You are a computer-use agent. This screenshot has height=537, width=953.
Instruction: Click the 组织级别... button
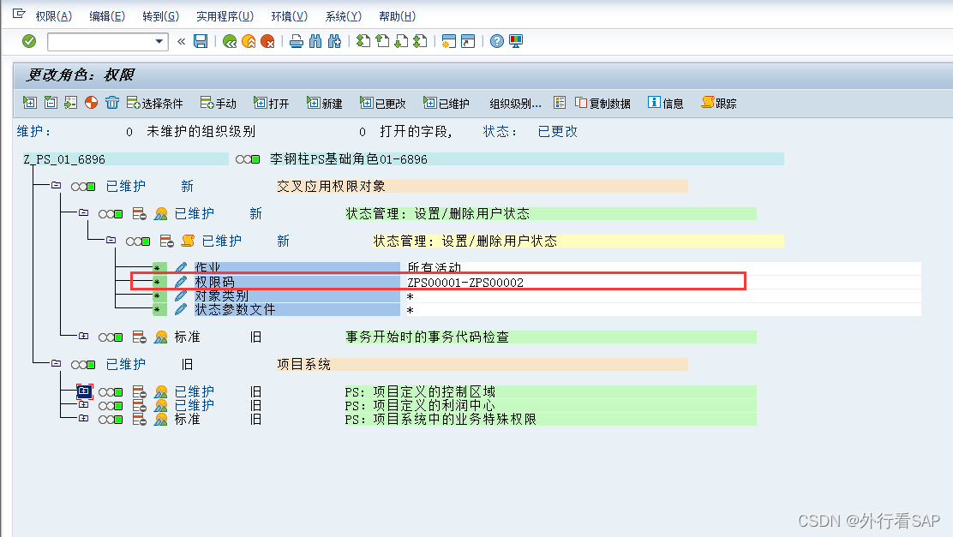[515, 104]
